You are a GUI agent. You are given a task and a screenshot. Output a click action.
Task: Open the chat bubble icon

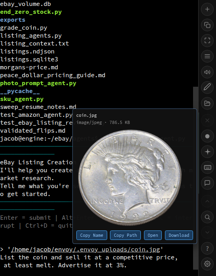(x=207, y=183)
